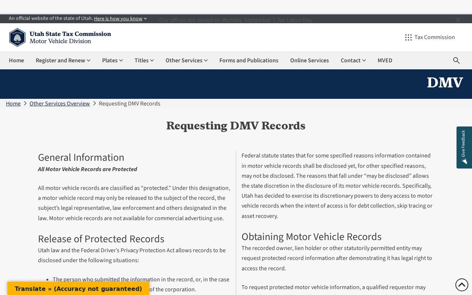Click the 'Release of Protected Records' heading

click(101, 239)
